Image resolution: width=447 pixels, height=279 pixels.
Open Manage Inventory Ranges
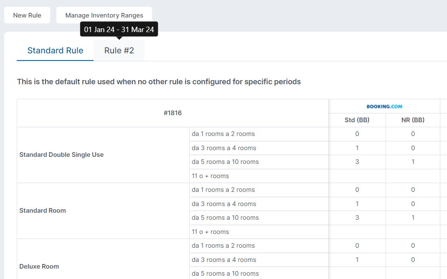point(104,15)
